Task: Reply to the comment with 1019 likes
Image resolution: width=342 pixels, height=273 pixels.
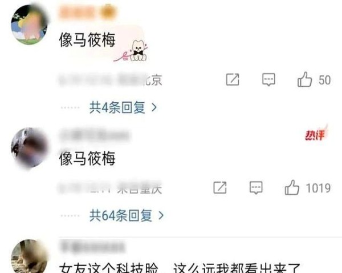Action: click(256, 187)
